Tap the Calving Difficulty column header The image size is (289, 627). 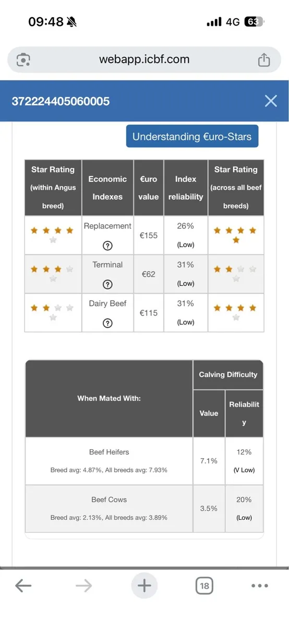[228, 374]
